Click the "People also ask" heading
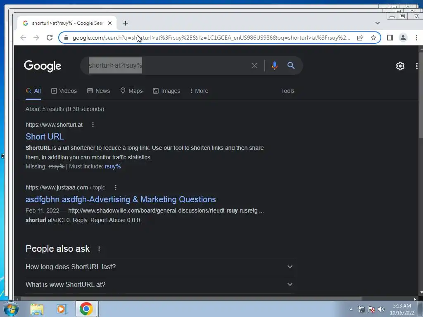Screen dimensions: 423x317 pos(57,248)
